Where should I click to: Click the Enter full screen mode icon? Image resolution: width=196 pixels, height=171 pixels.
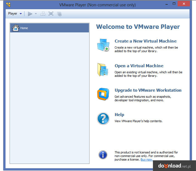click(51, 14)
